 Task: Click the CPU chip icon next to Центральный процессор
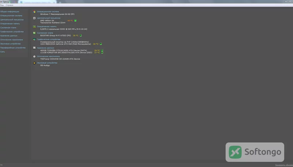point(34,18)
